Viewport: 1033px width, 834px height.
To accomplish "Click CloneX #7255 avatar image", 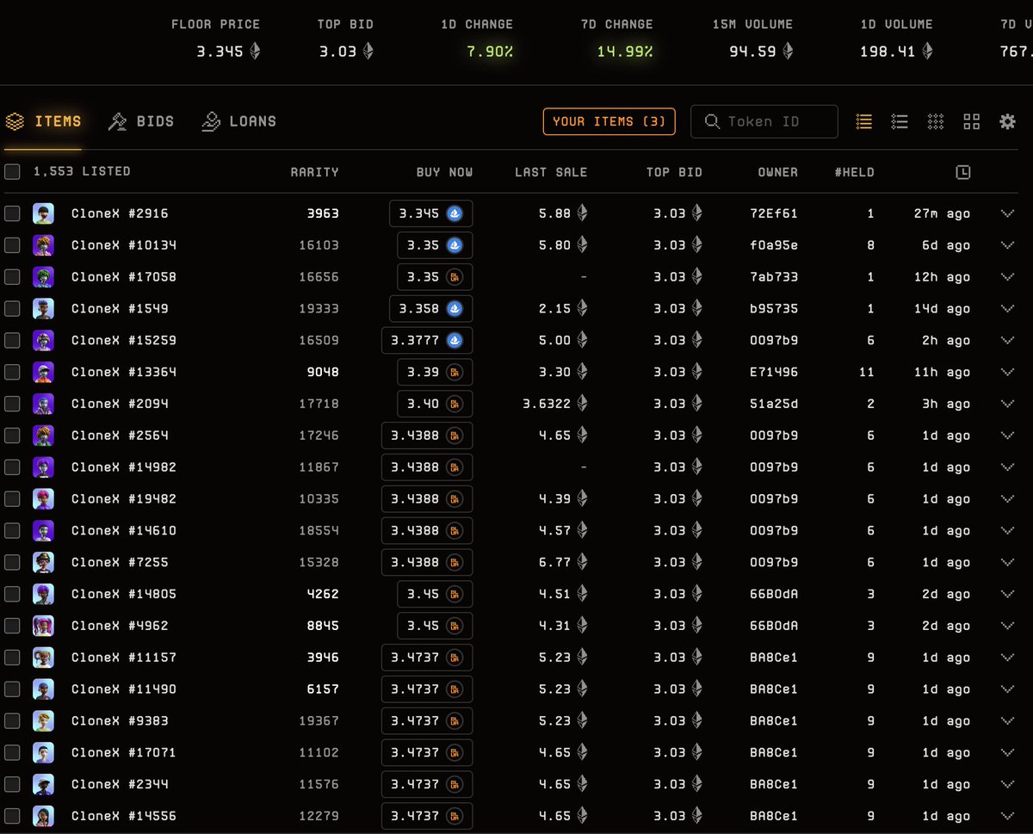I will [x=43, y=562].
